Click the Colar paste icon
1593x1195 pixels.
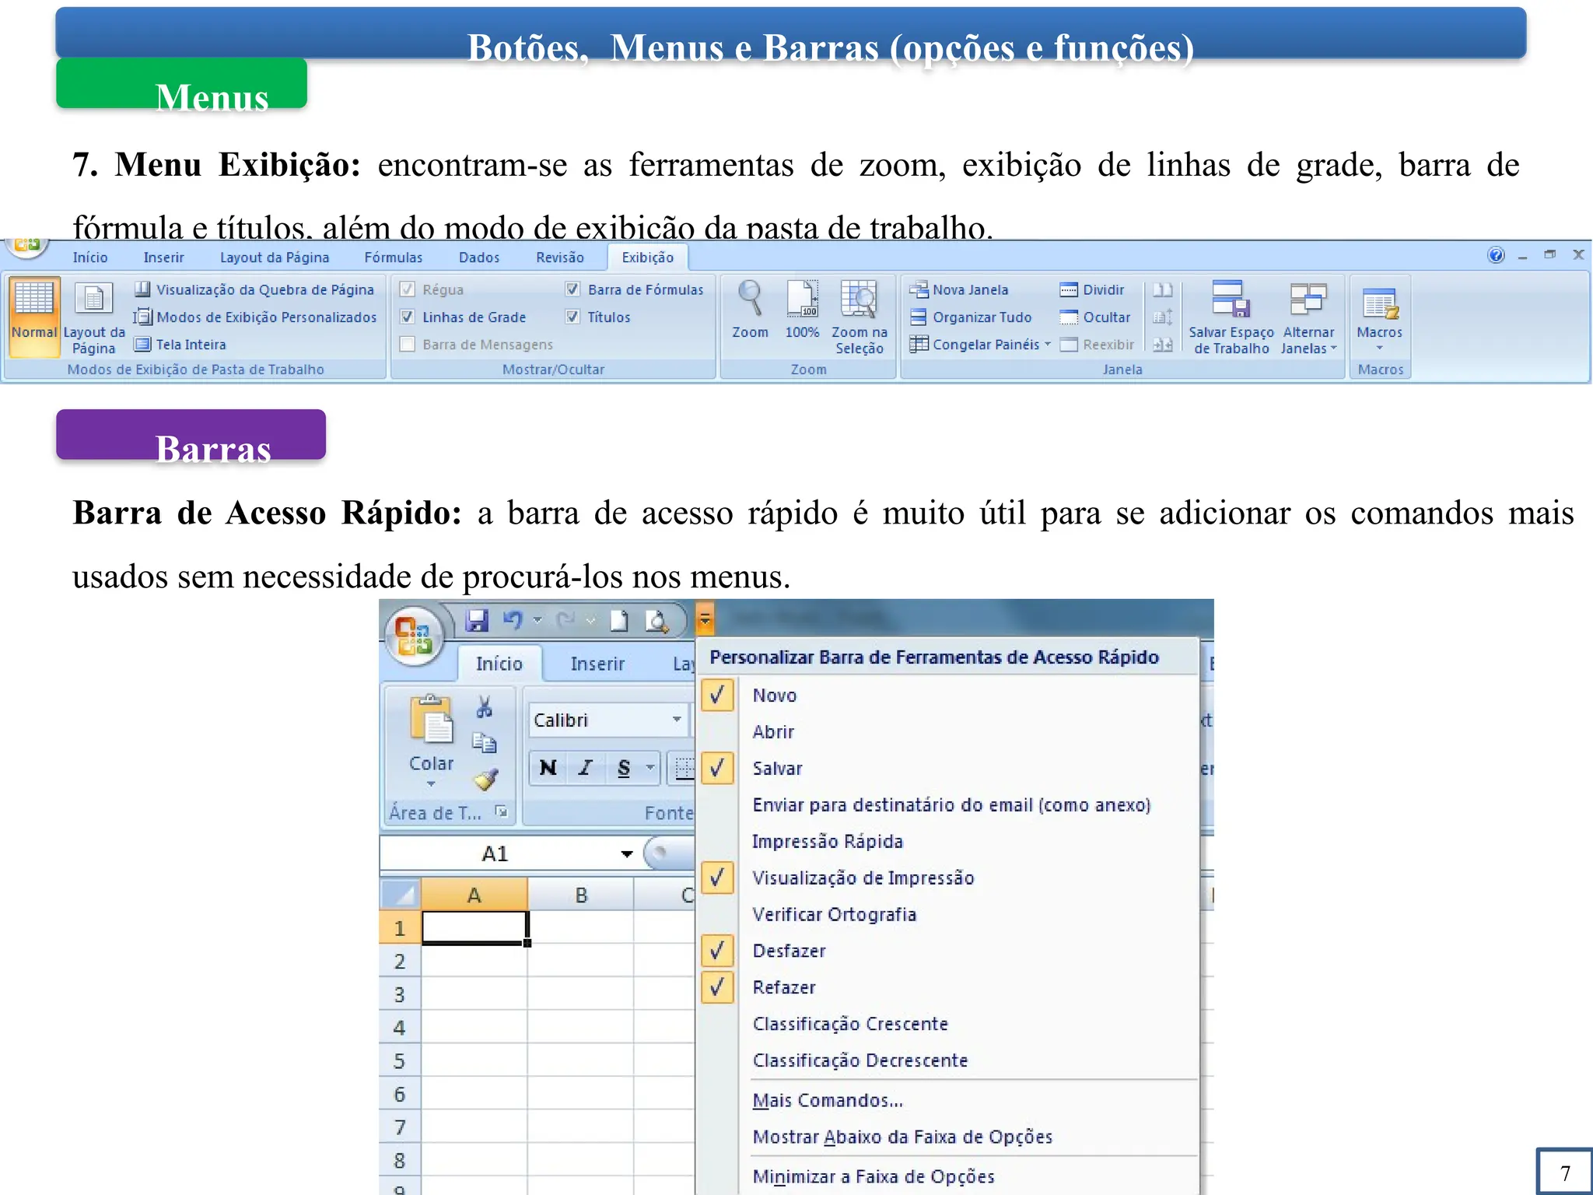(431, 719)
